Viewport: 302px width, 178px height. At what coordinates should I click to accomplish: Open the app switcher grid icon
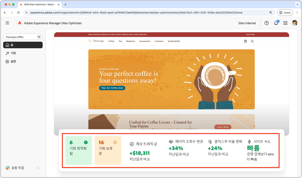tap(285, 23)
